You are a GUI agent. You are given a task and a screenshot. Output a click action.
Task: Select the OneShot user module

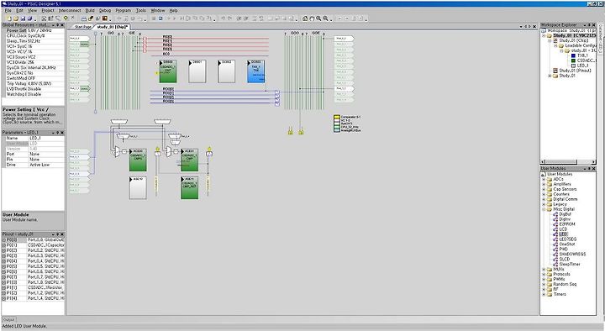[567, 244]
